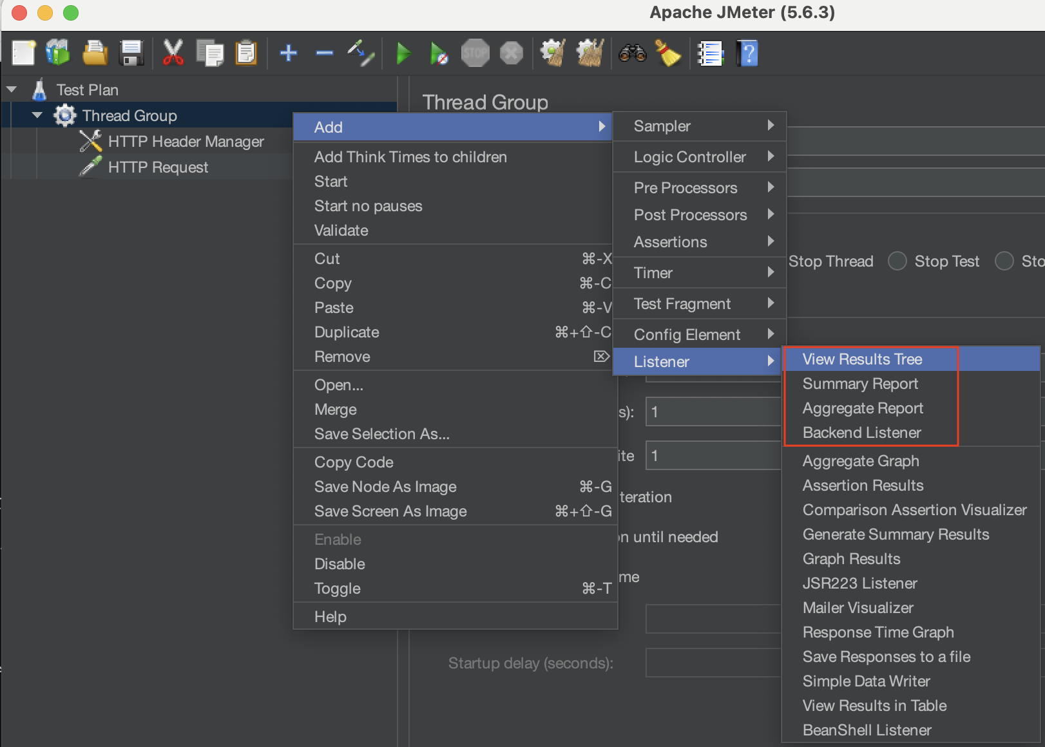Save the test plan with floppy icon
Image resolution: width=1045 pixels, height=747 pixels.
131,53
